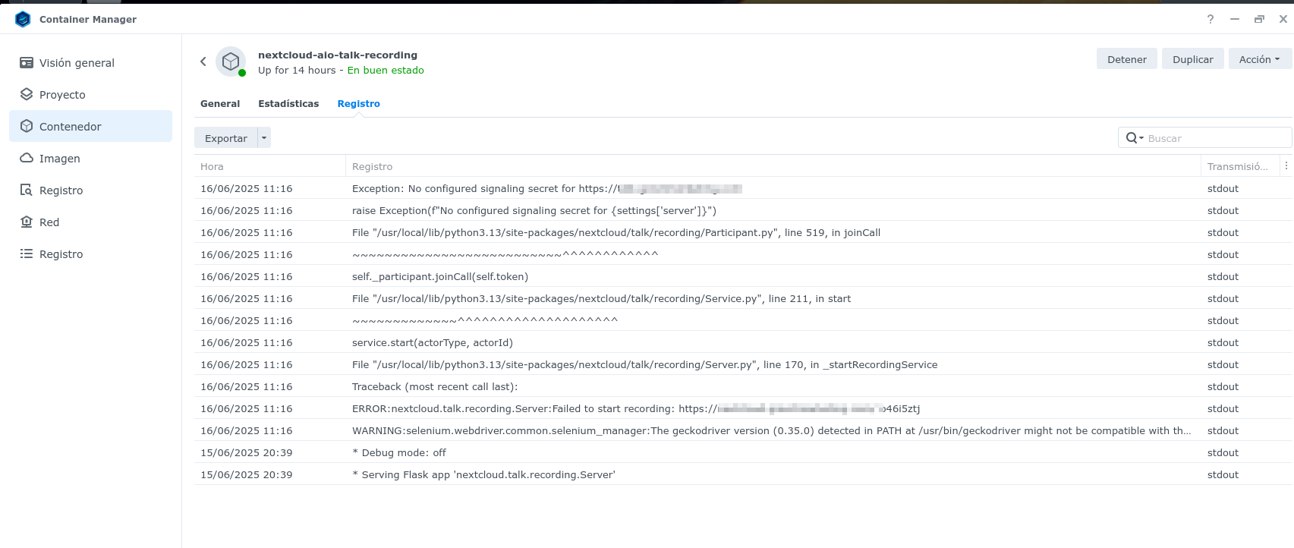Open Imagen section in sidebar
The image size is (1294, 548).
coord(90,158)
